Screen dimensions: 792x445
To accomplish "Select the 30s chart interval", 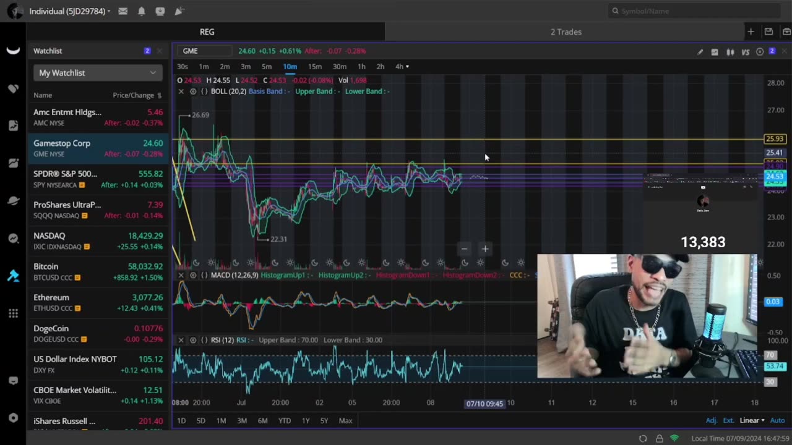I will click(183, 67).
